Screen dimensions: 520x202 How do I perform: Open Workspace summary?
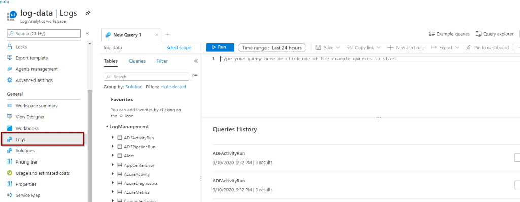point(37,106)
